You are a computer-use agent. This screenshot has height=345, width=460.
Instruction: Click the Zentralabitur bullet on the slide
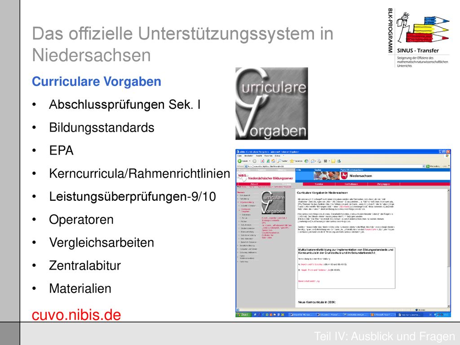[x=85, y=265]
